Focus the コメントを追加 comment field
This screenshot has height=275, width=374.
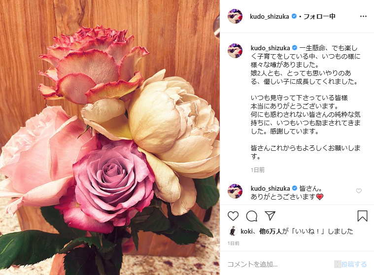coord(279,264)
